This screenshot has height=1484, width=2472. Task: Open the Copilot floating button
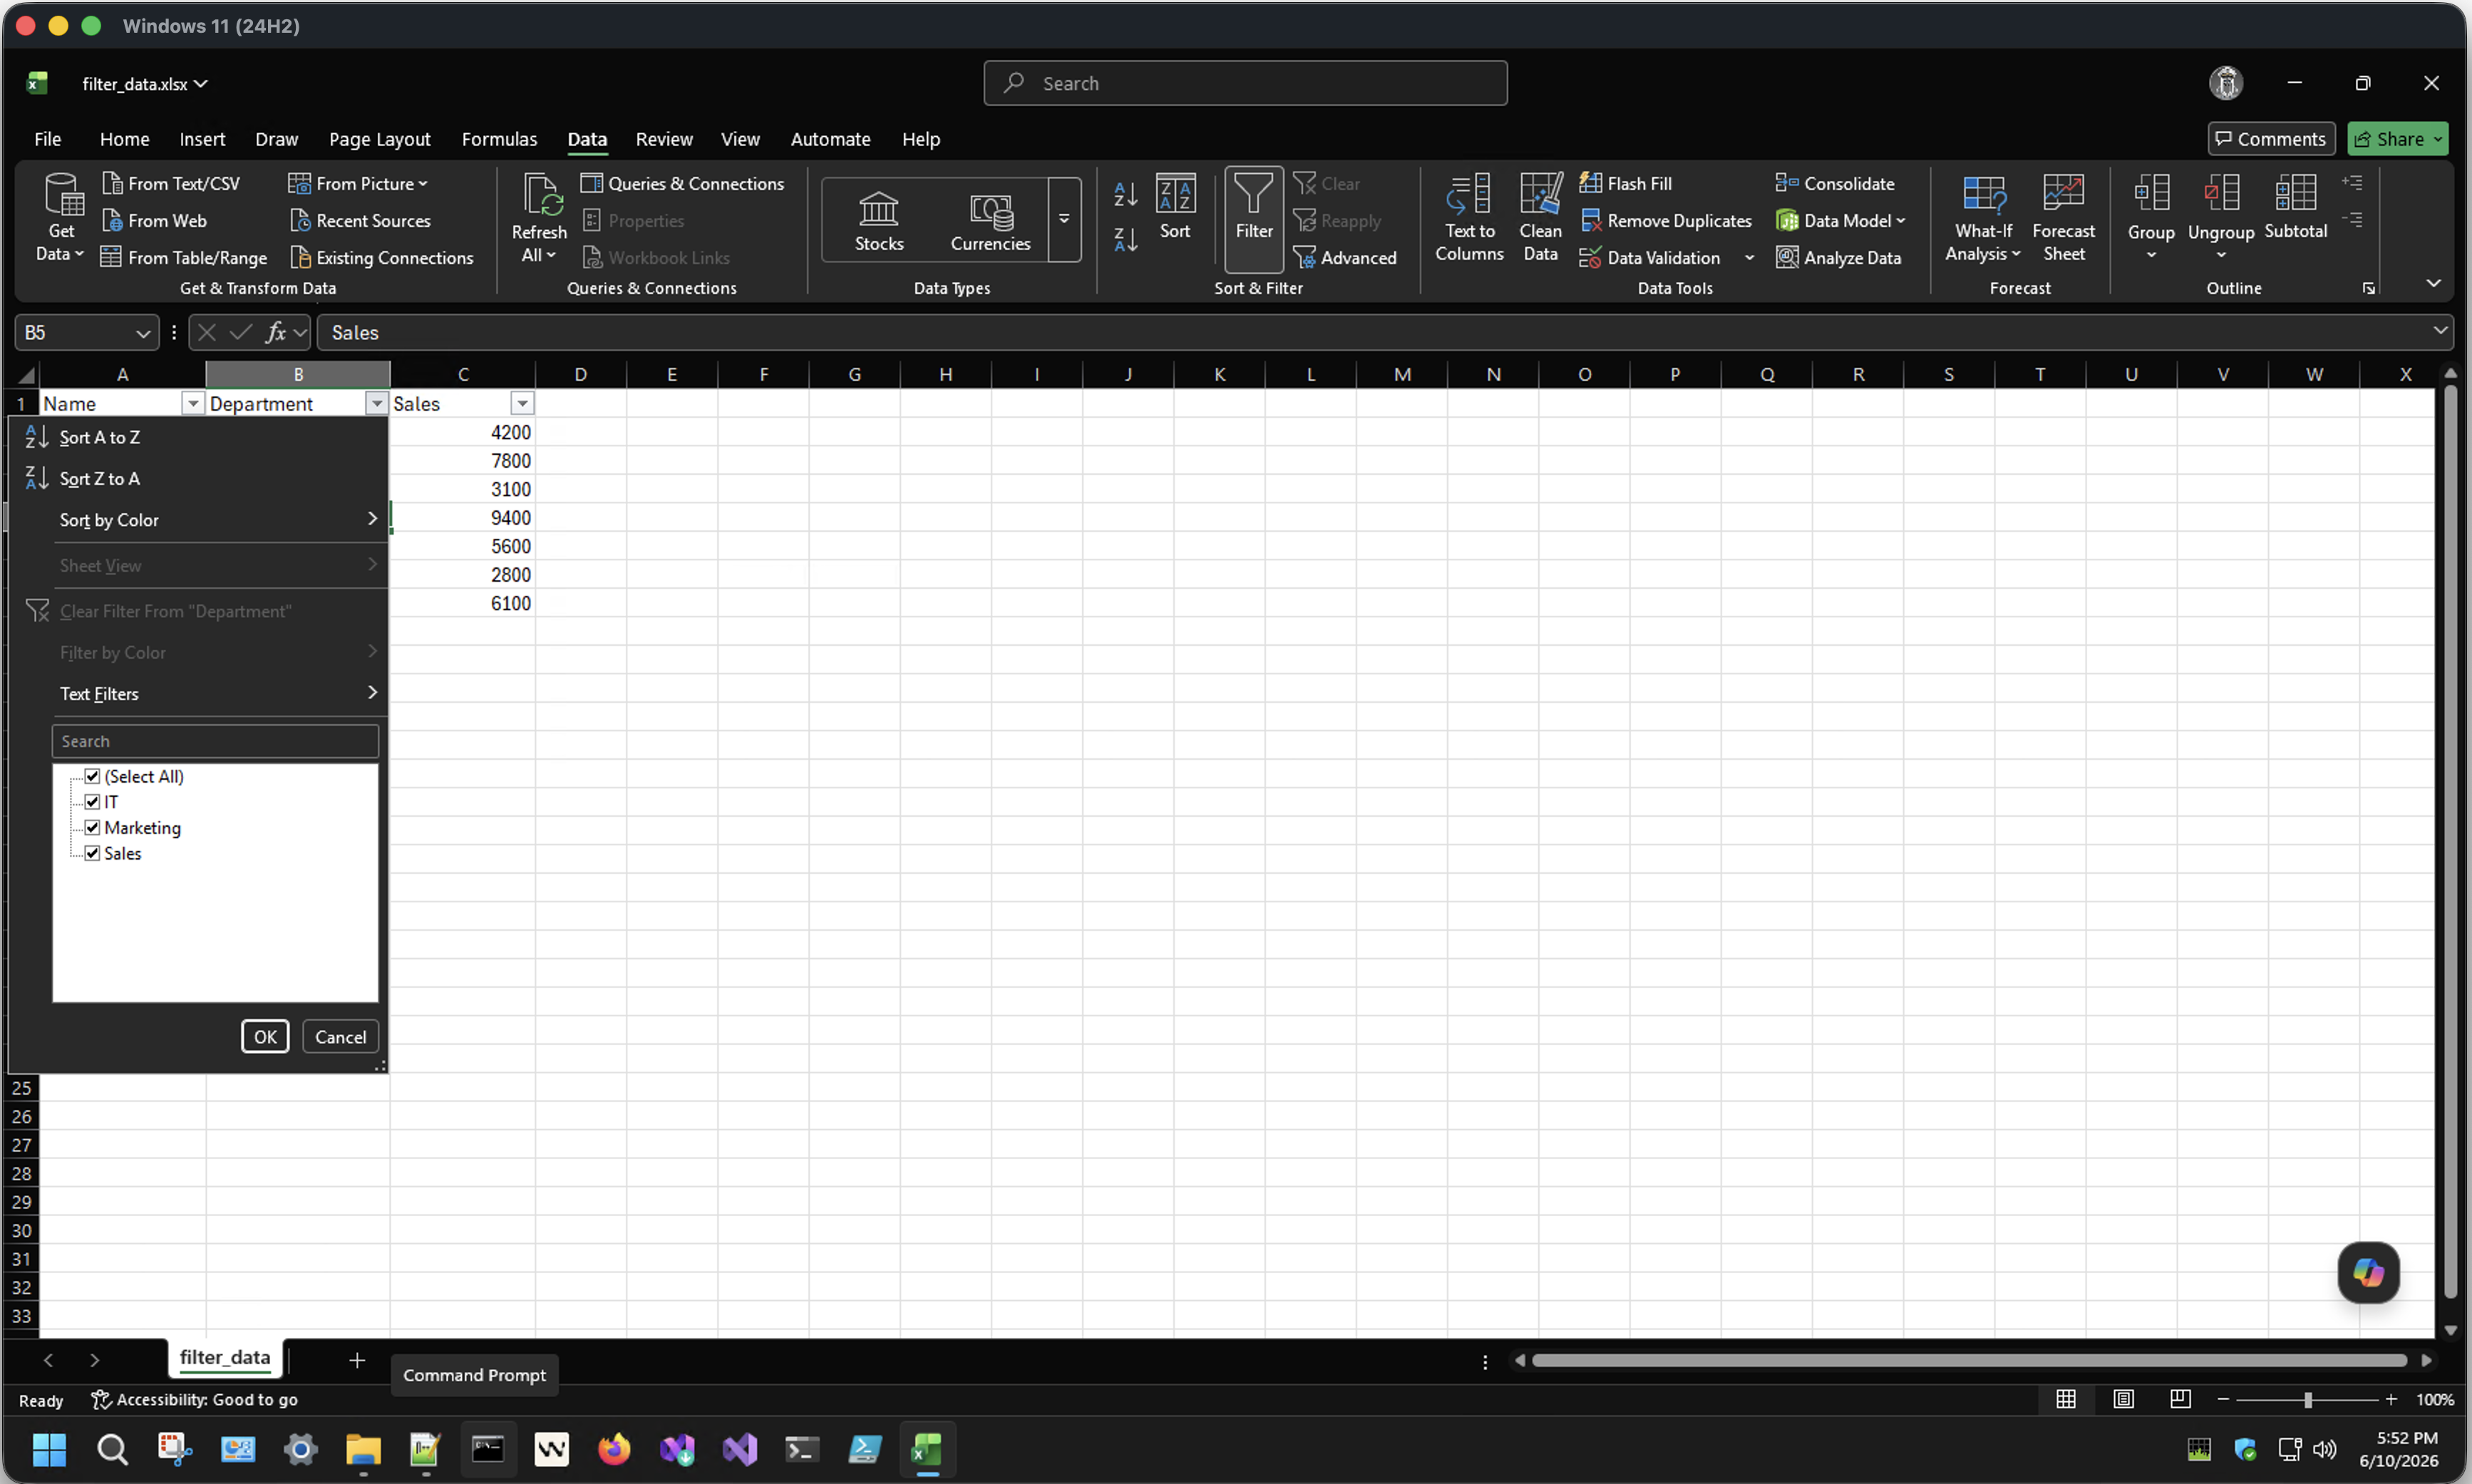click(2368, 1272)
